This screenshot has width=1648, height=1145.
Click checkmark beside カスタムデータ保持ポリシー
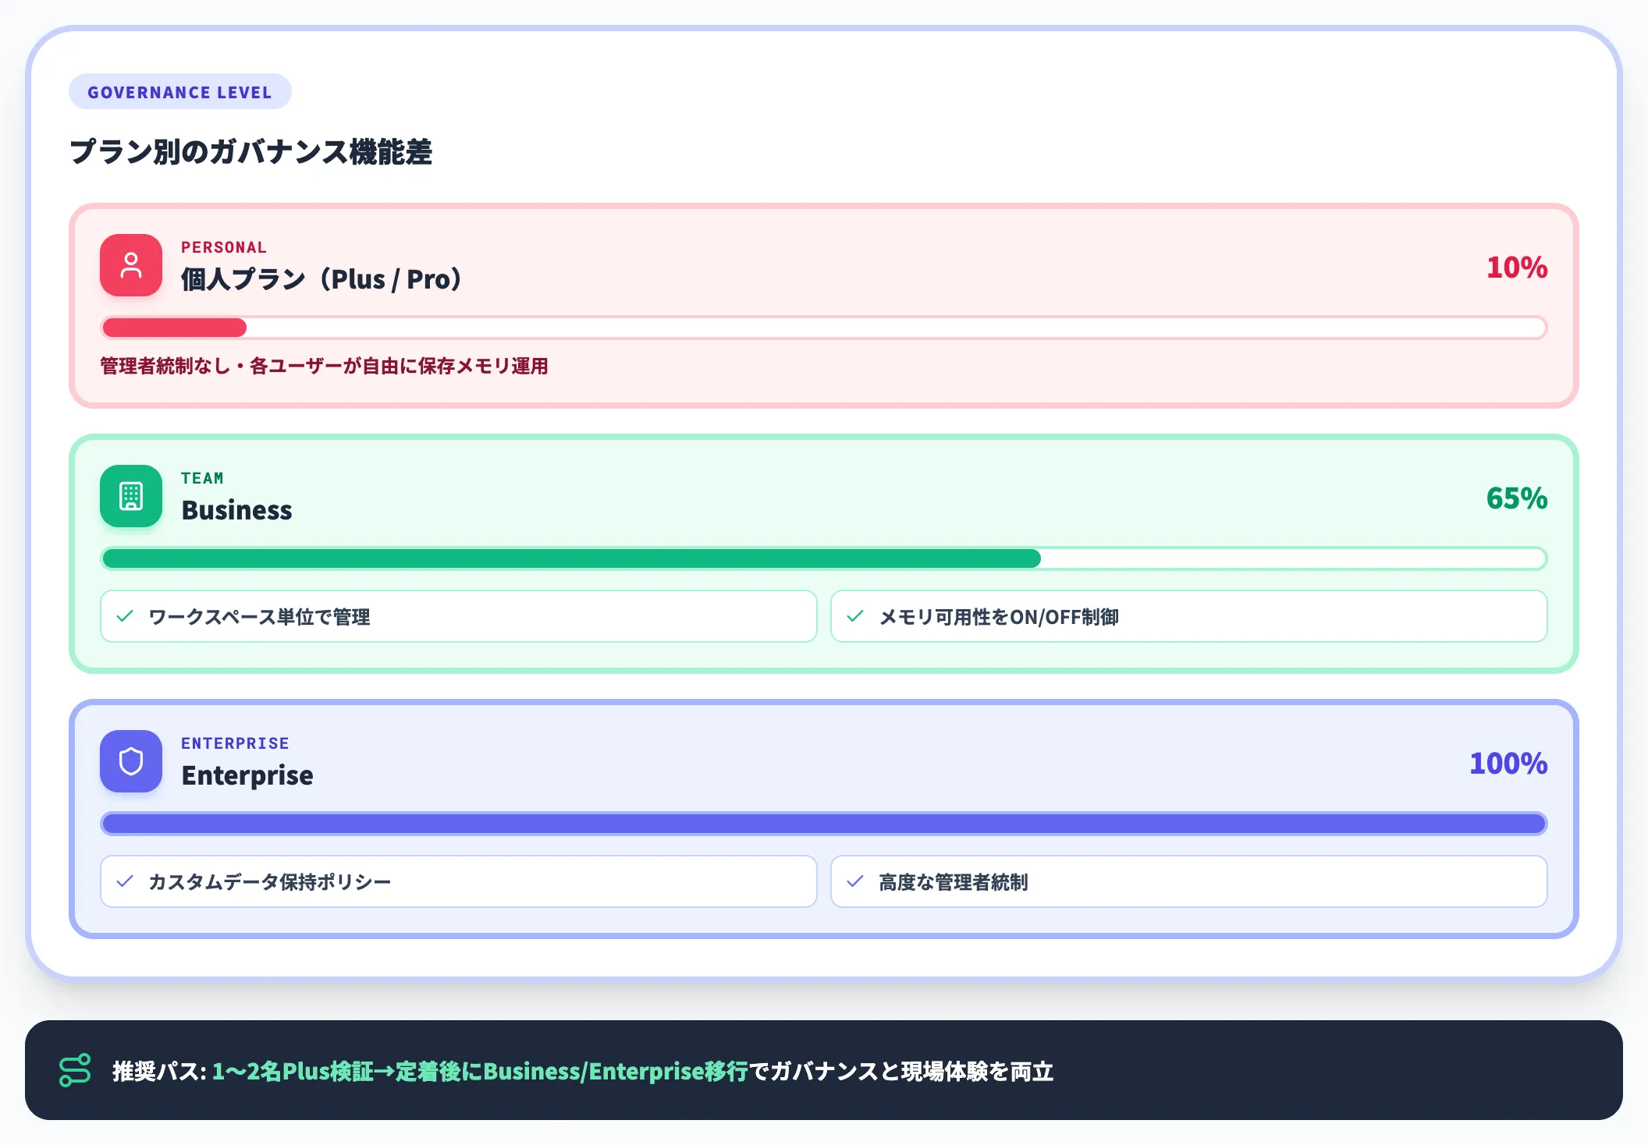point(125,881)
